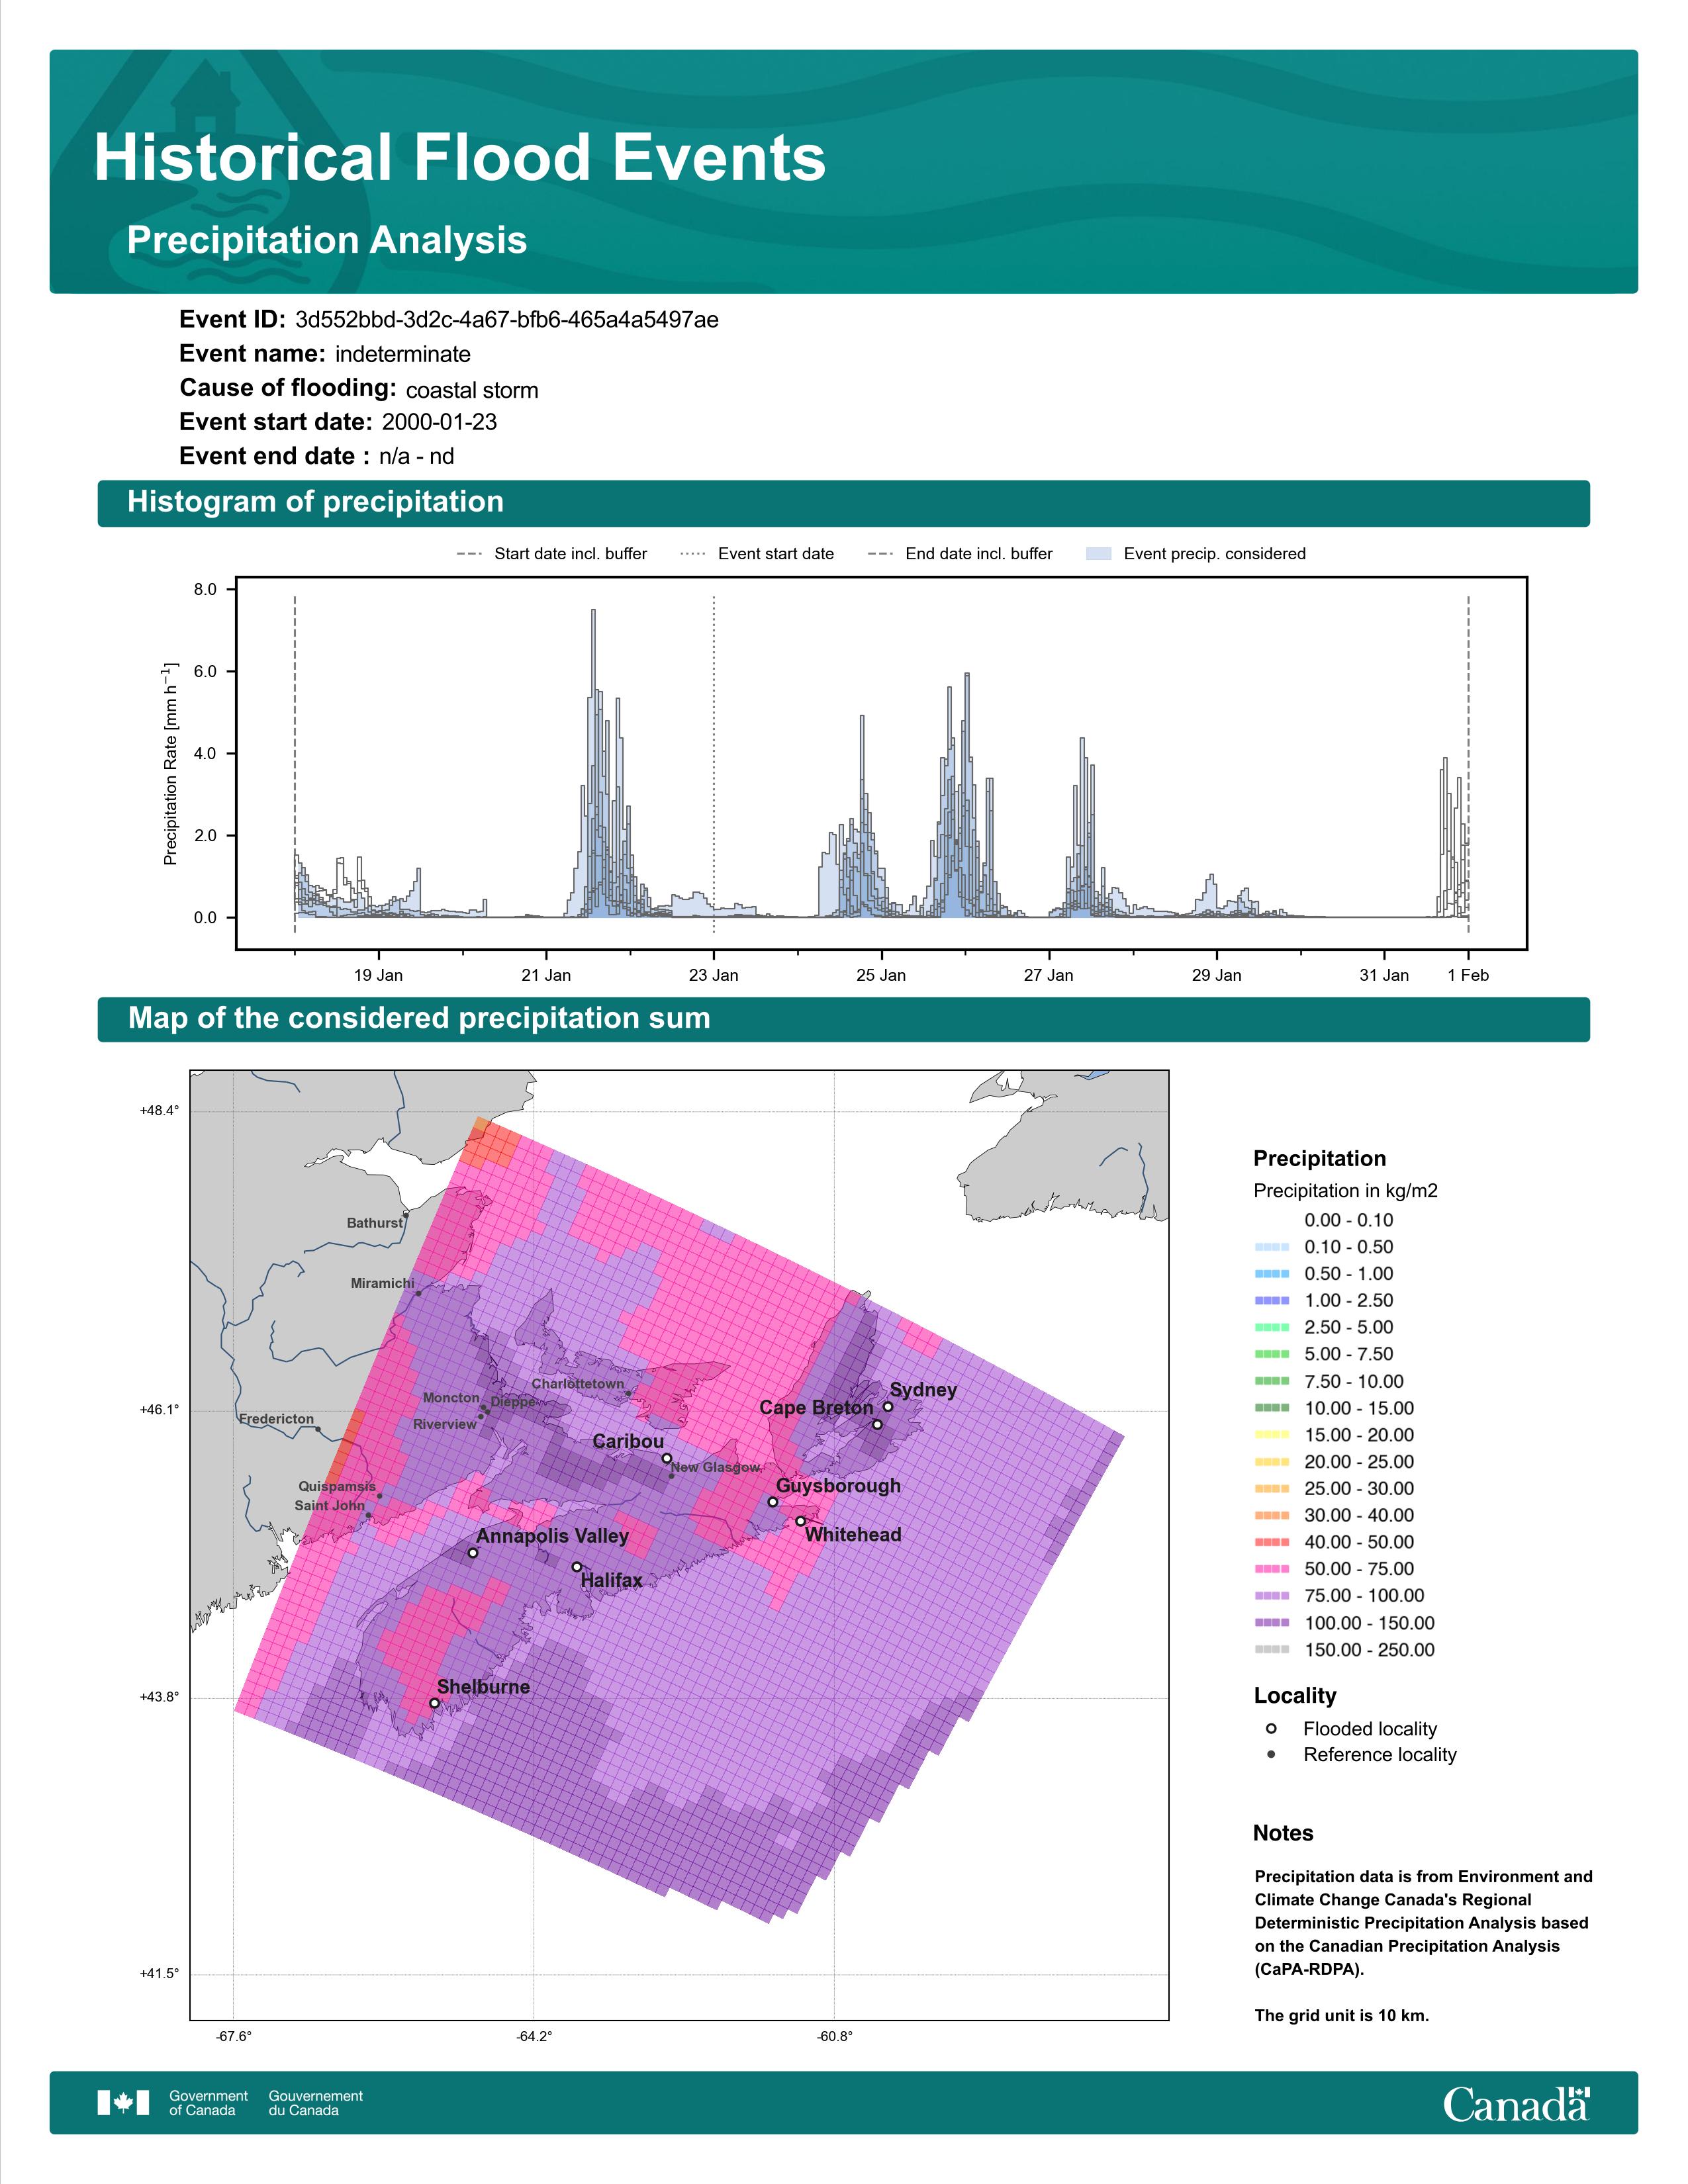This screenshot has width=1688, height=2184.
Task: Click the 19 Jan x-axis tick label
Action: [x=378, y=975]
